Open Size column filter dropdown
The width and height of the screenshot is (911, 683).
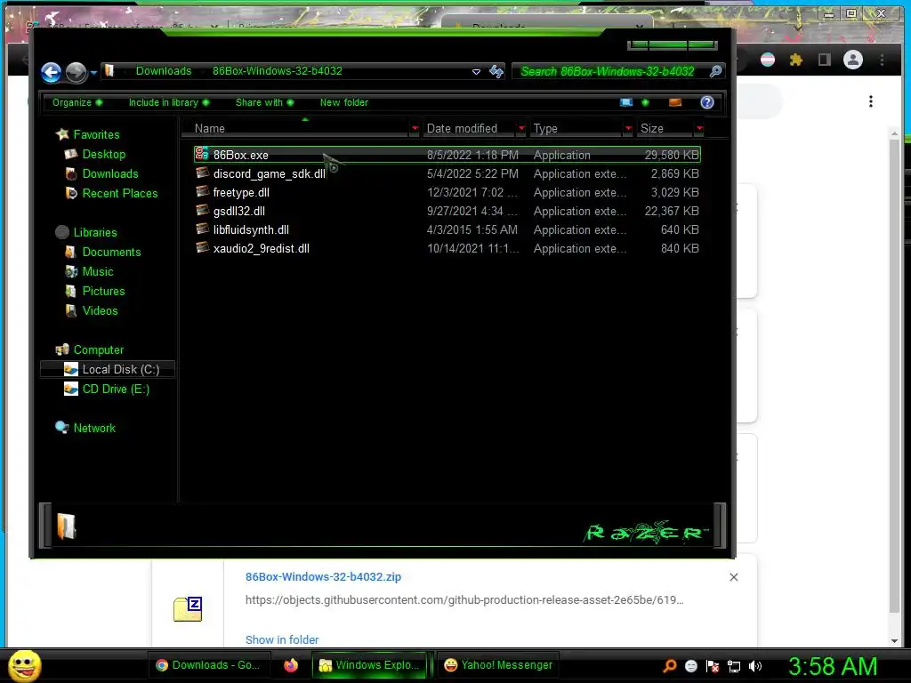pos(700,128)
